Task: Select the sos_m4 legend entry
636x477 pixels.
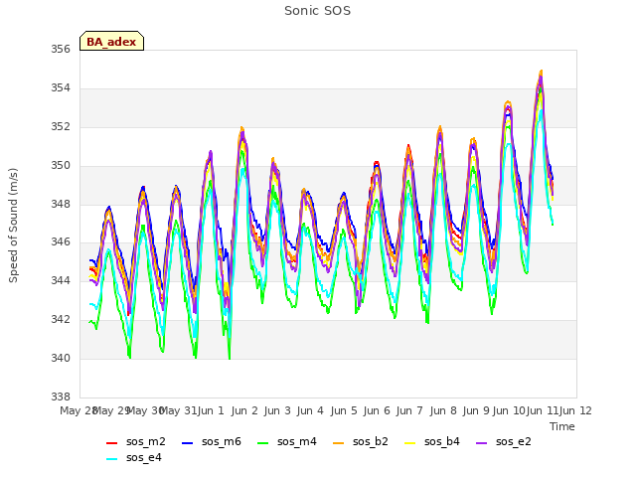Action: tap(287, 441)
